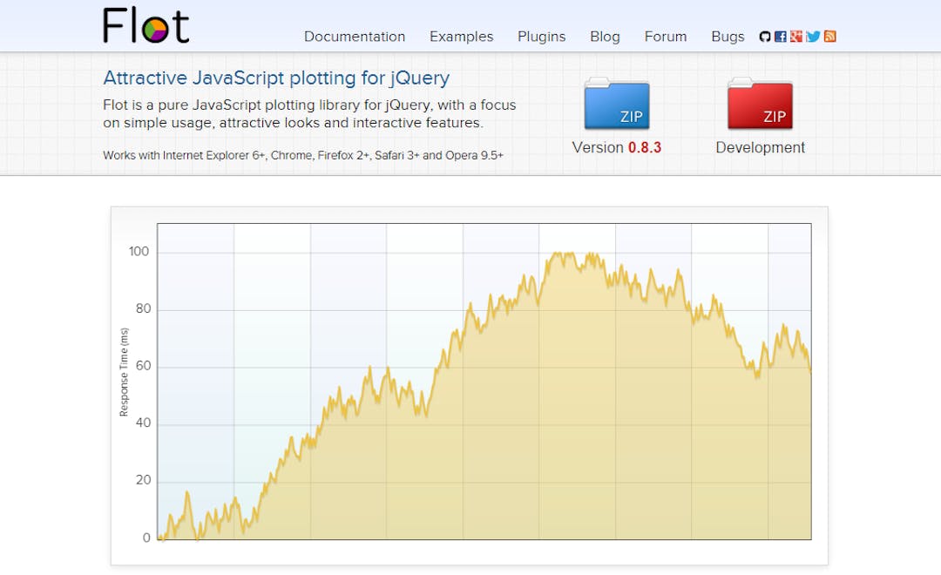The height and width of the screenshot is (575, 941).
Task: Click the peak of the response time chart
Action: pyautogui.click(x=562, y=253)
